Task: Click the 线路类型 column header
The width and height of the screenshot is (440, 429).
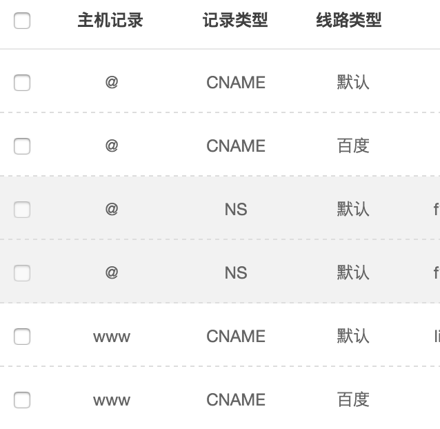Action: [x=349, y=21]
